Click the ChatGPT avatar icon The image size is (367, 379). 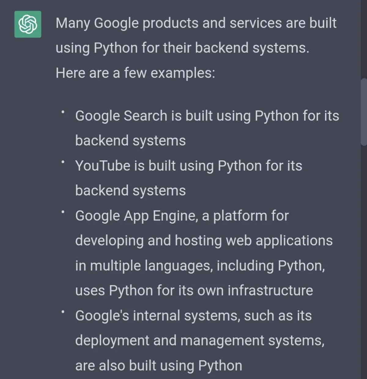click(x=28, y=24)
